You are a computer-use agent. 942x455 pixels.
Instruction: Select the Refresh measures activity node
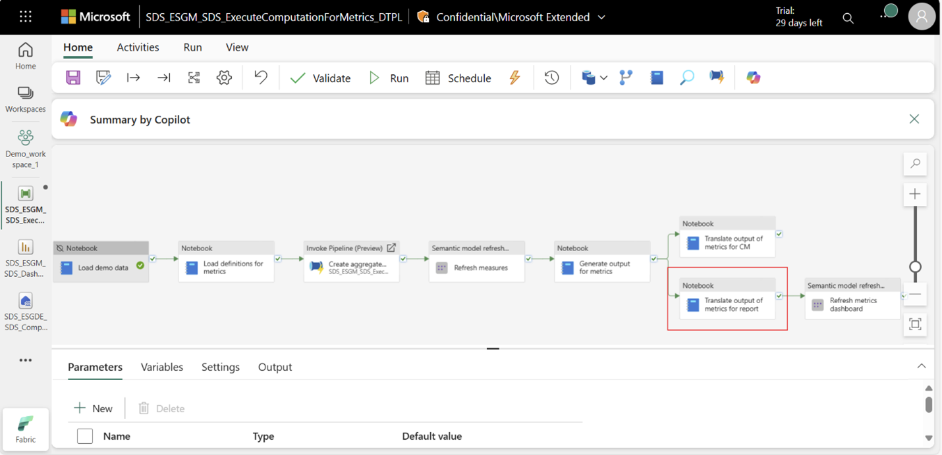(477, 262)
